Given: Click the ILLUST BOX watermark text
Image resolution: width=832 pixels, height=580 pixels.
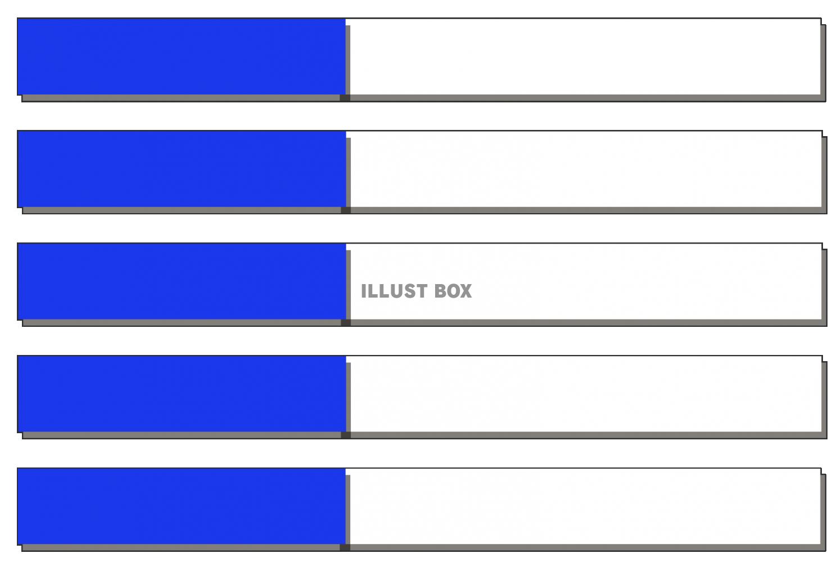Looking at the screenshot, I should click(416, 291).
